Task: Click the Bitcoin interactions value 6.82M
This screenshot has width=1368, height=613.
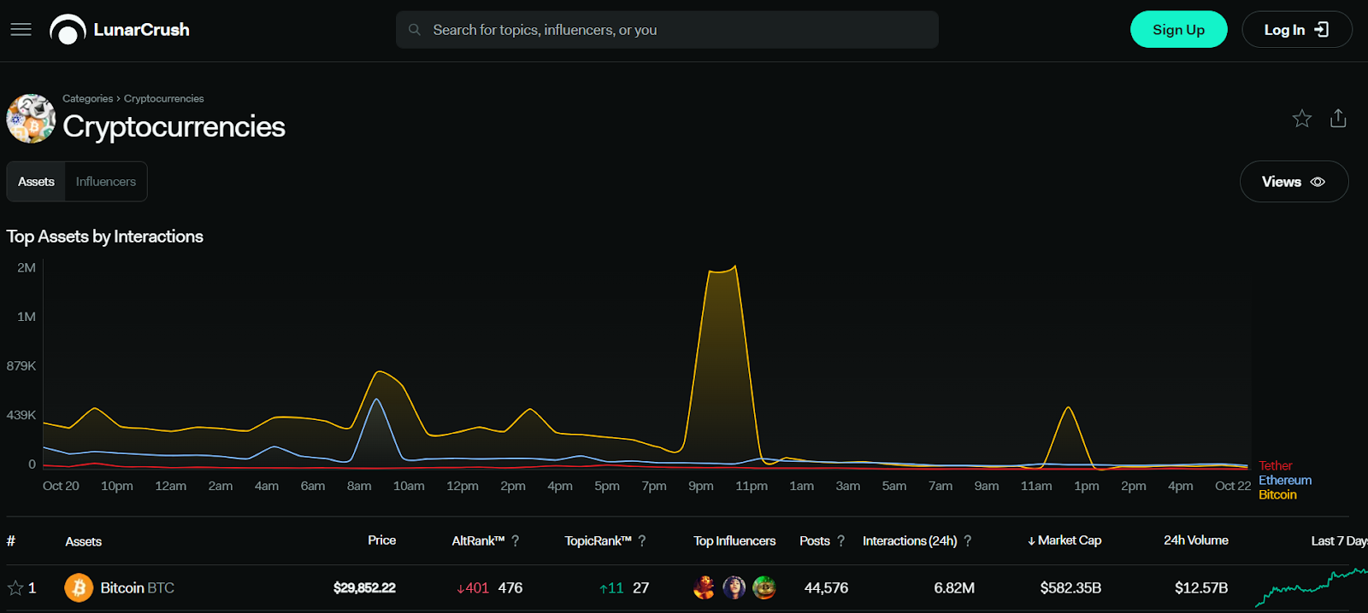Action: pos(954,588)
